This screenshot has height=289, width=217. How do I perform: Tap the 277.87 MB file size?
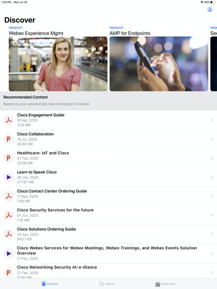pos(26,182)
